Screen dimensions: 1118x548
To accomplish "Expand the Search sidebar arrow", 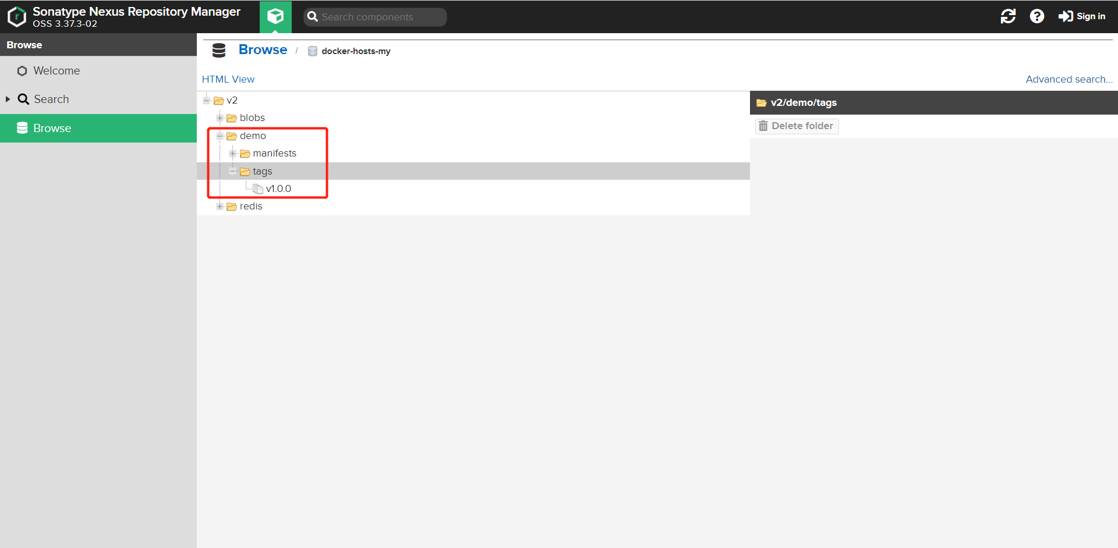I will [8, 99].
